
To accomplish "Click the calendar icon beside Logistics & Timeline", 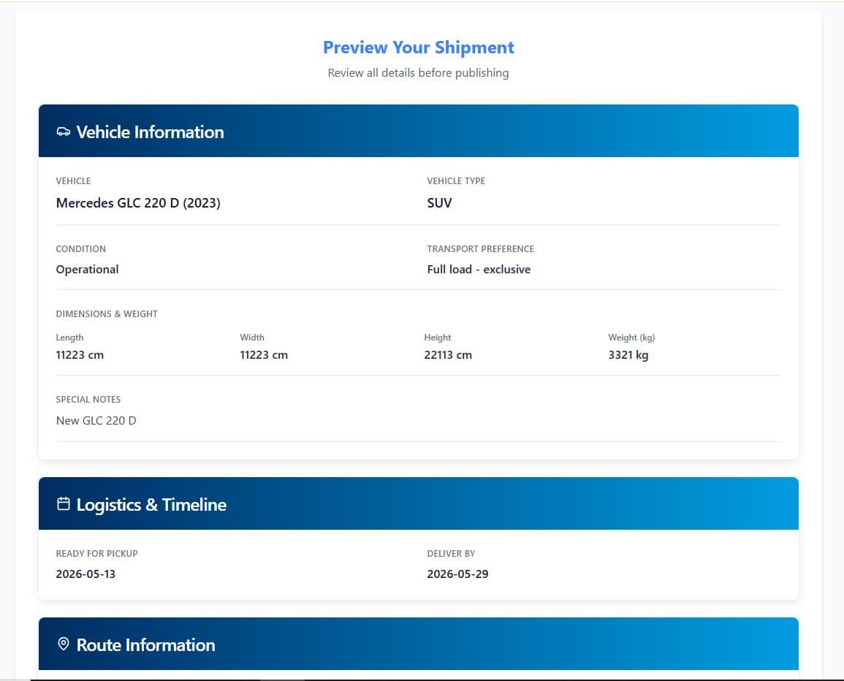I will tap(64, 504).
